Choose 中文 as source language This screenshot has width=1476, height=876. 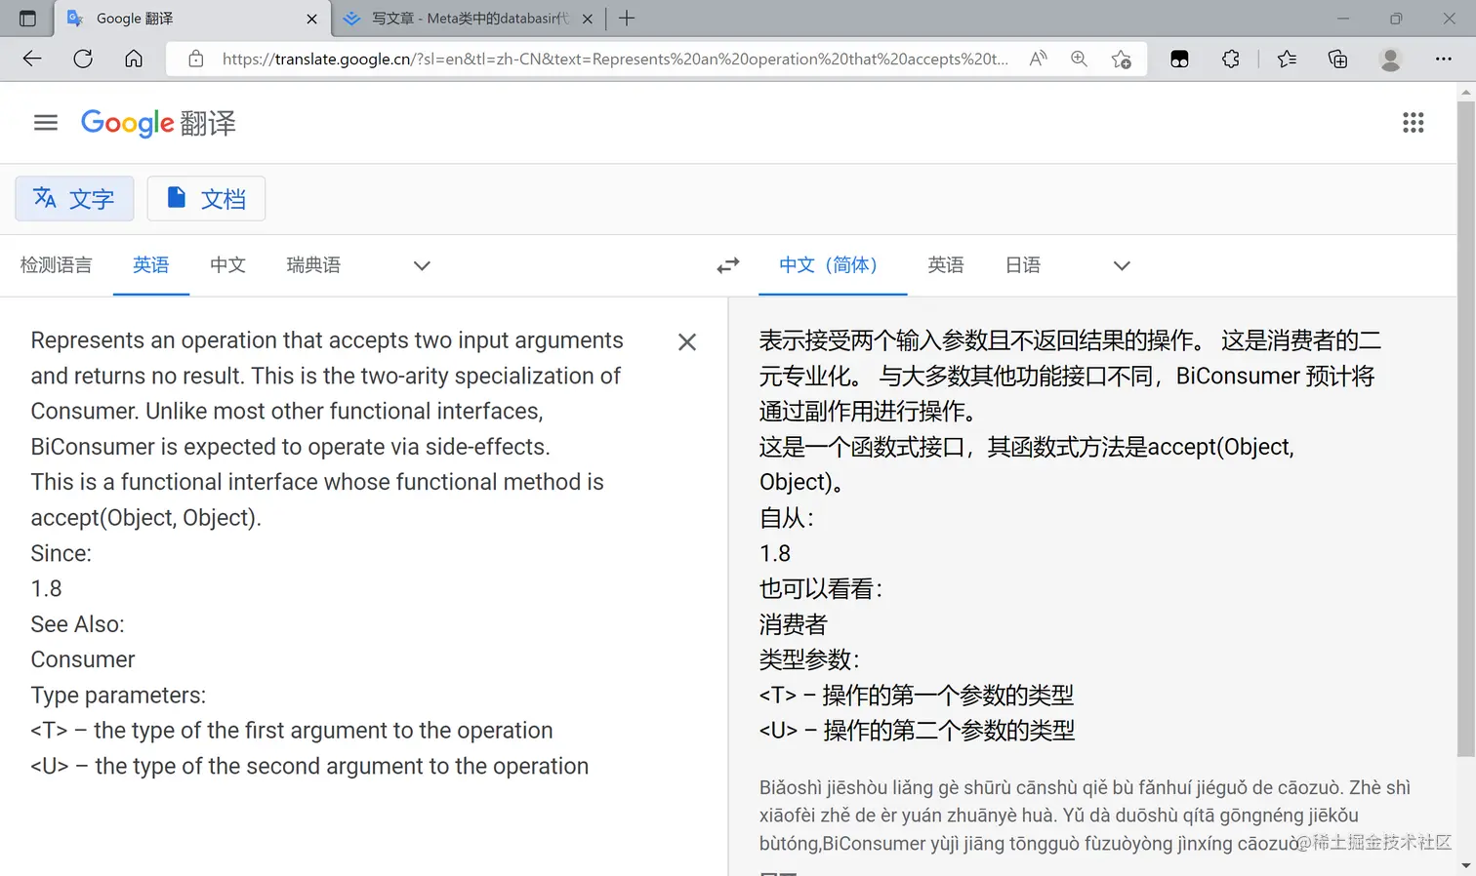[x=227, y=265]
